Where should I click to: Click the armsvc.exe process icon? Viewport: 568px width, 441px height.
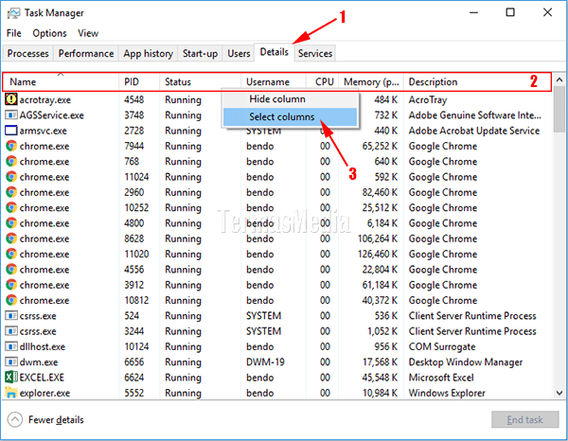click(x=11, y=131)
